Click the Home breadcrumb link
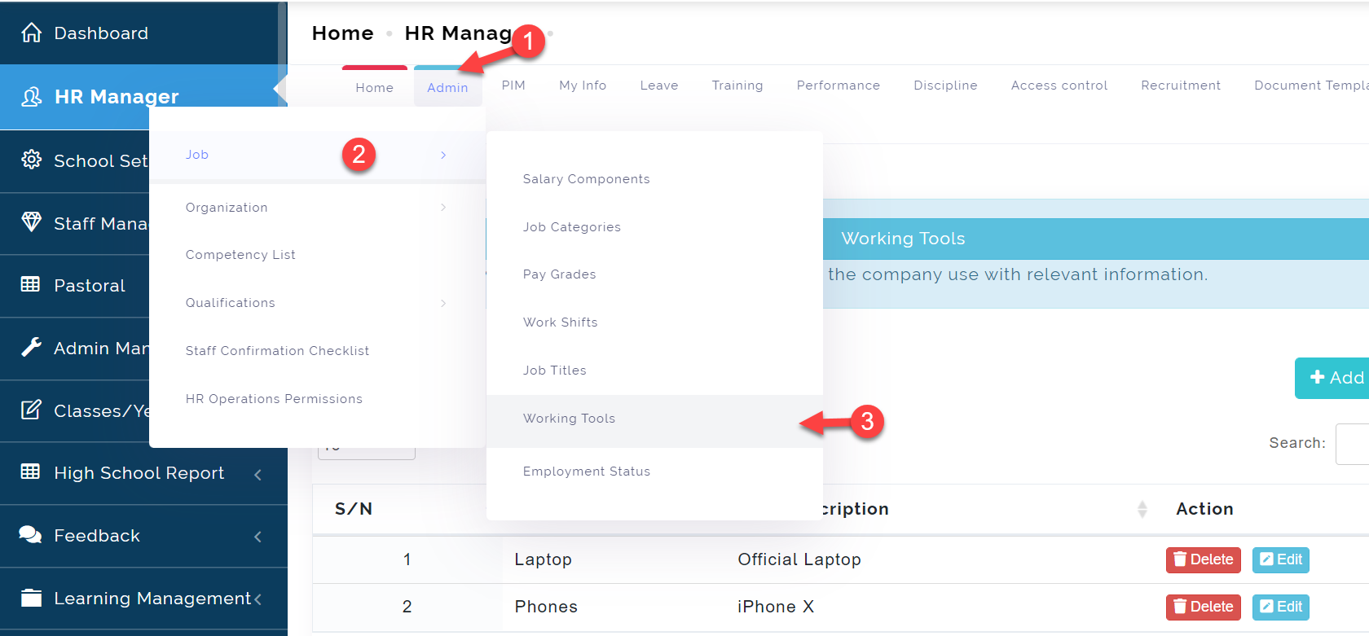1369x636 pixels. [342, 33]
